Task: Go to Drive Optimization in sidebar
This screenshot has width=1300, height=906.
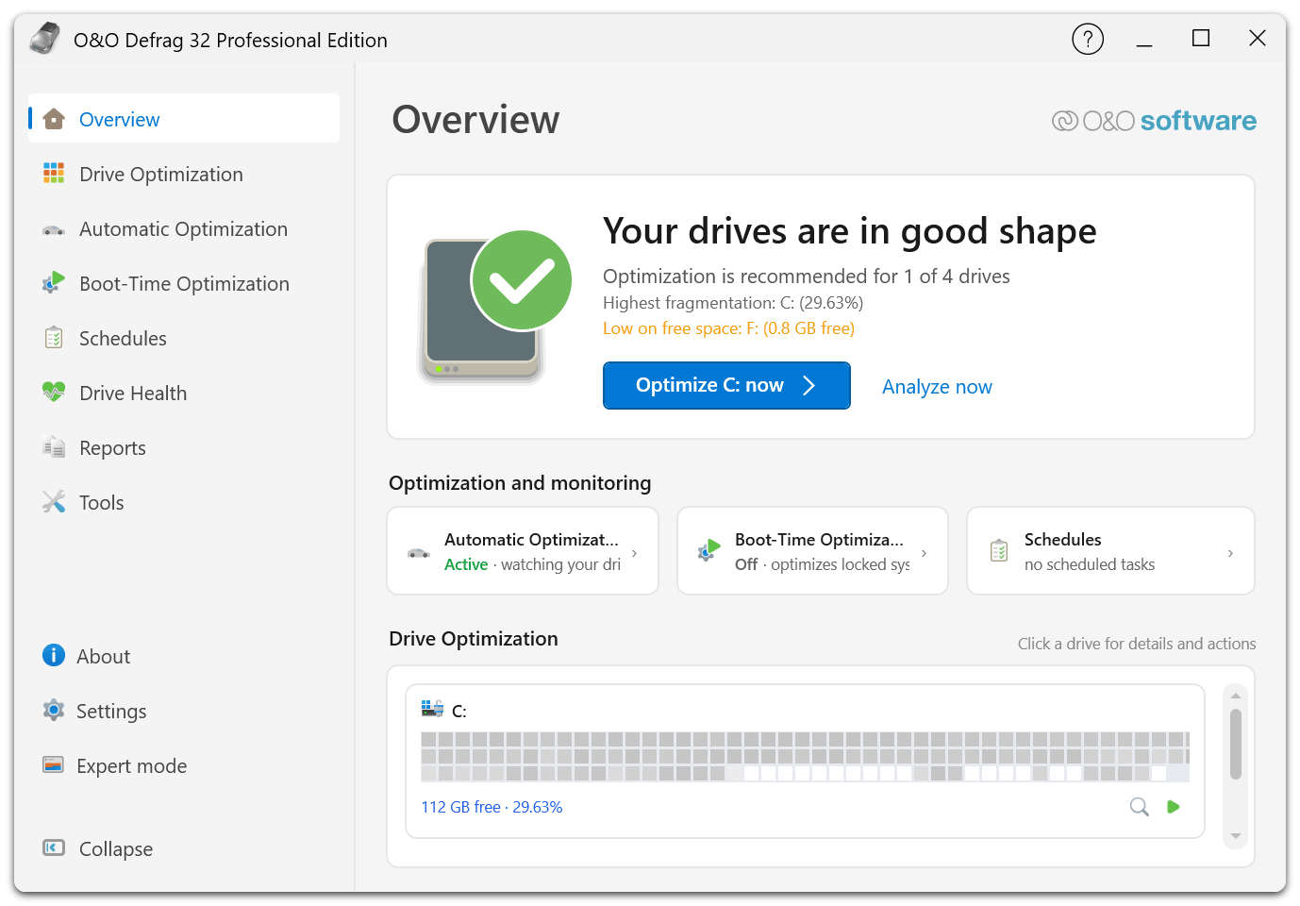Action: (x=184, y=174)
